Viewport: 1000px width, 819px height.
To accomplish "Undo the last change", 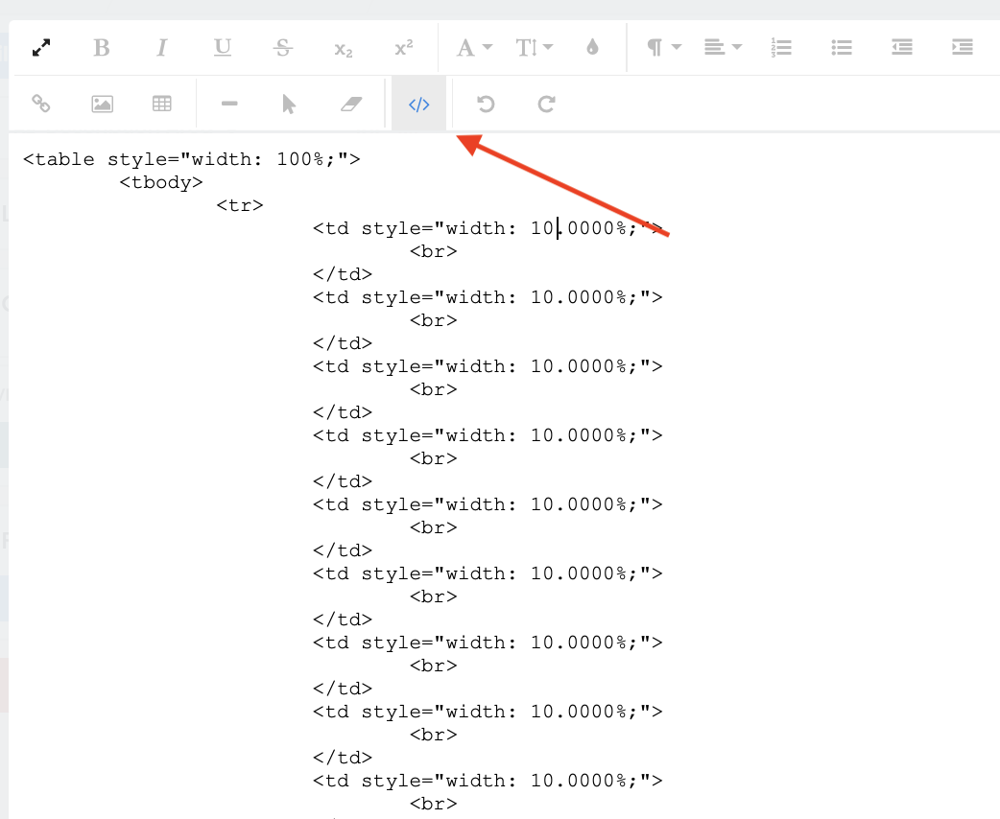I will [x=485, y=104].
